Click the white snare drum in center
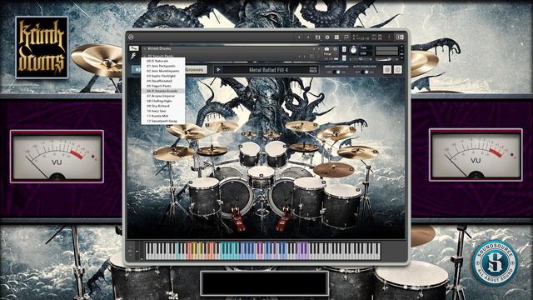533x300 pixels. 261,177
